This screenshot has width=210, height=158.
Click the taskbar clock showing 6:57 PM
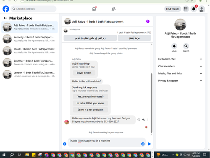click(196, 155)
